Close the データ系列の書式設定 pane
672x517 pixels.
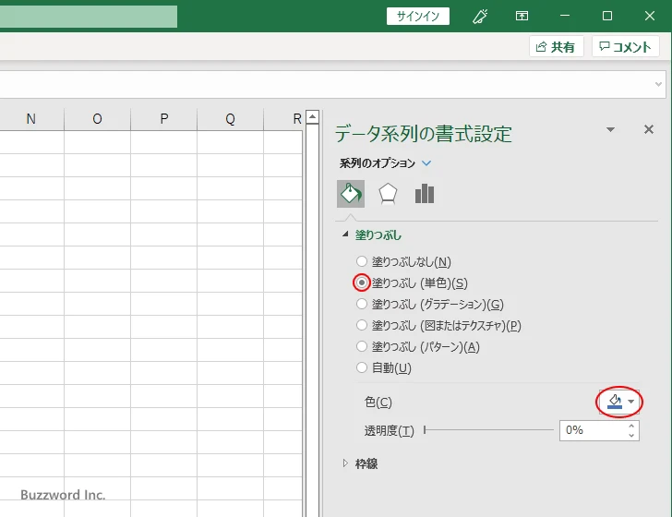649,129
